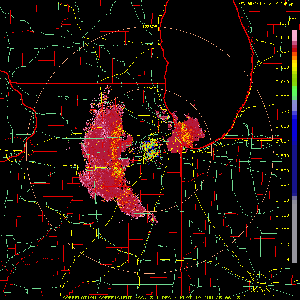The height and width of the screenshot is (300, 300).
Task: Select the 0.893 scale value
Action: point(282,67)
